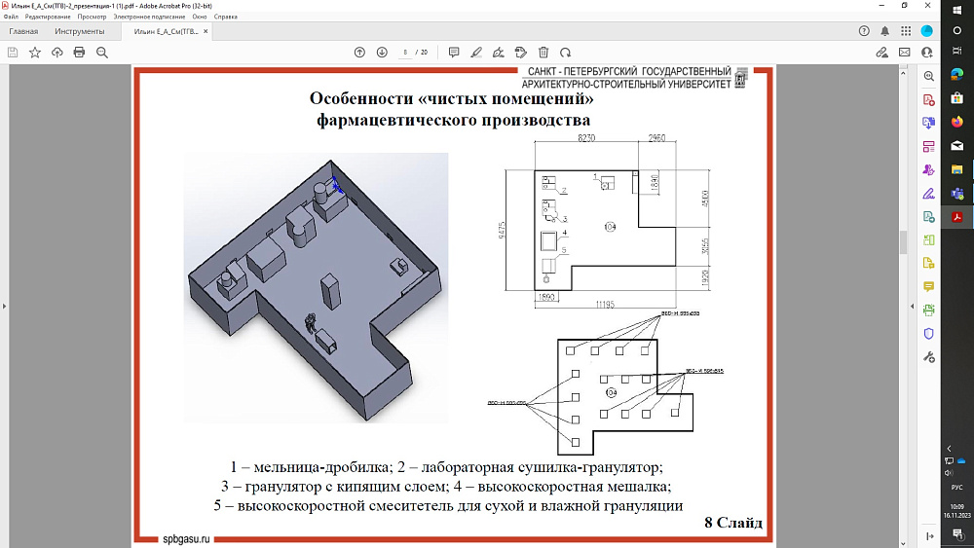Open the account profile avatar
974x548 pixels.
(x=927, y=31)
